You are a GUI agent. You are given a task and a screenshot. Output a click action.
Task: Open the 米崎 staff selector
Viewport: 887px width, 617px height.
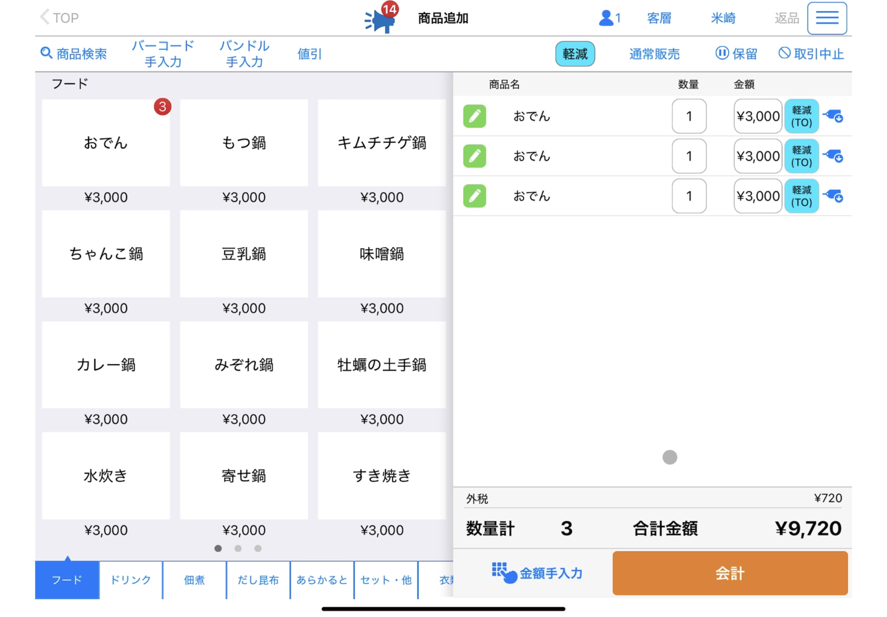click(723, 18)
